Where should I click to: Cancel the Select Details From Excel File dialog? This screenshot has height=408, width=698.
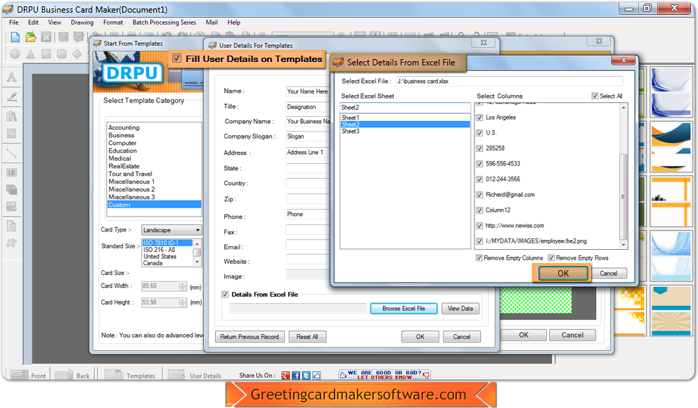pos(608,274)
